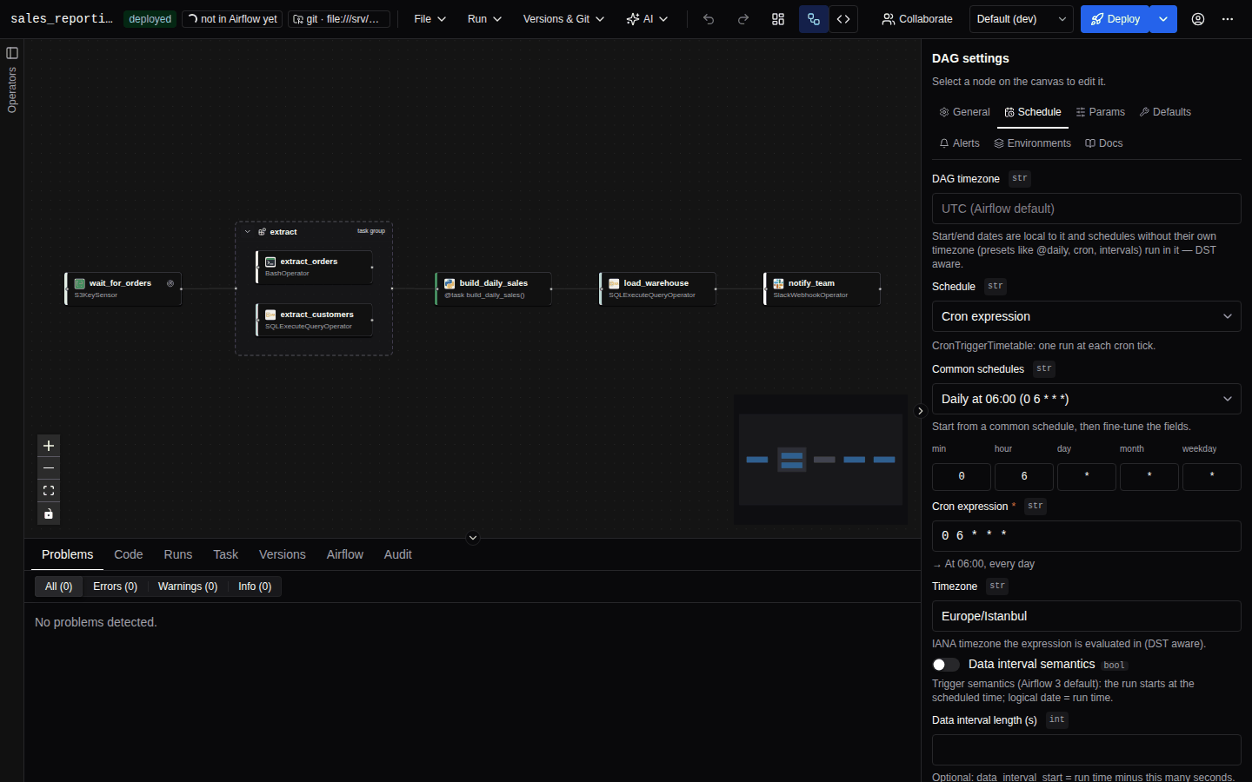Open the user account icon

coord(1198,19)
